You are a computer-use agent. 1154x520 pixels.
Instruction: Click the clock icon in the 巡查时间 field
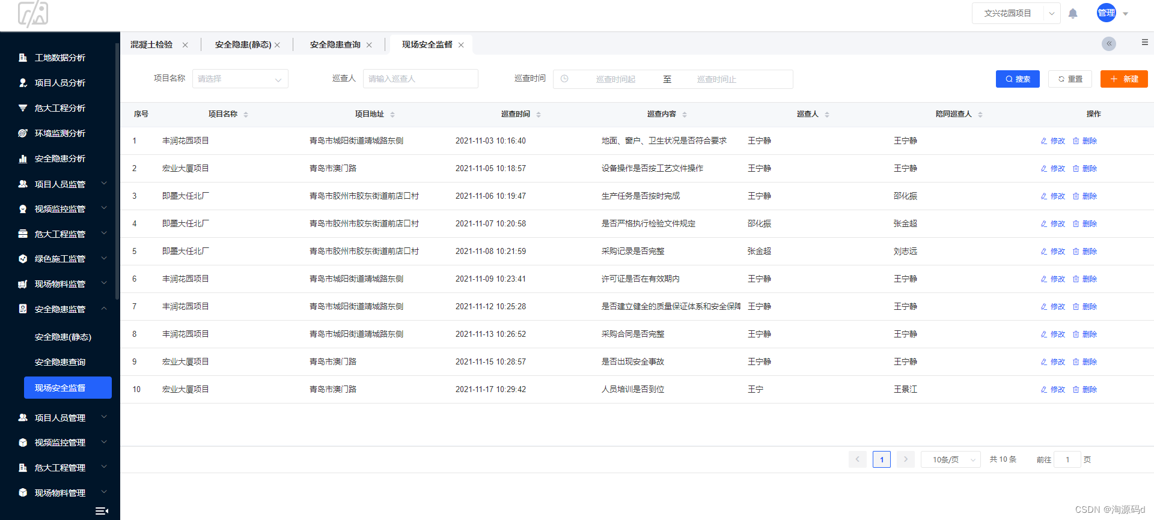[564, 79]
